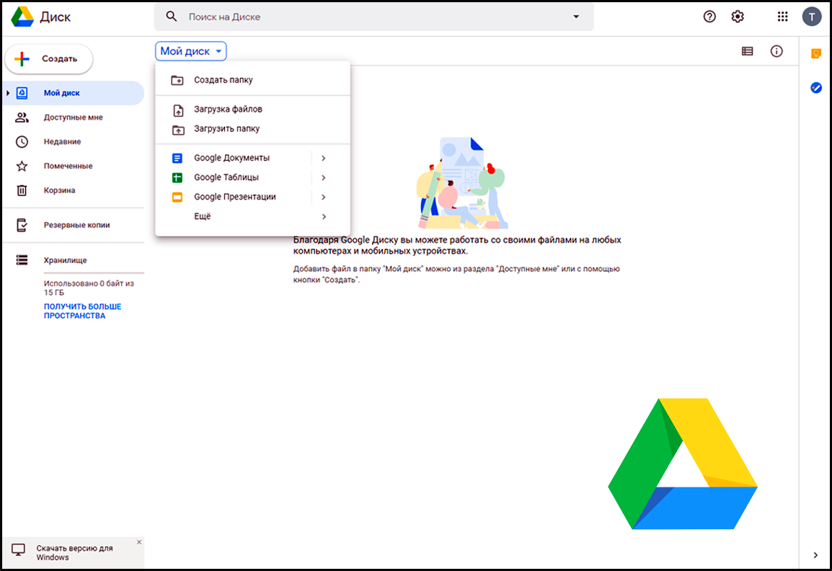This screenshot has width=832, height=571.
Task: Open the help question mark icon
Action: click(709, 17)
